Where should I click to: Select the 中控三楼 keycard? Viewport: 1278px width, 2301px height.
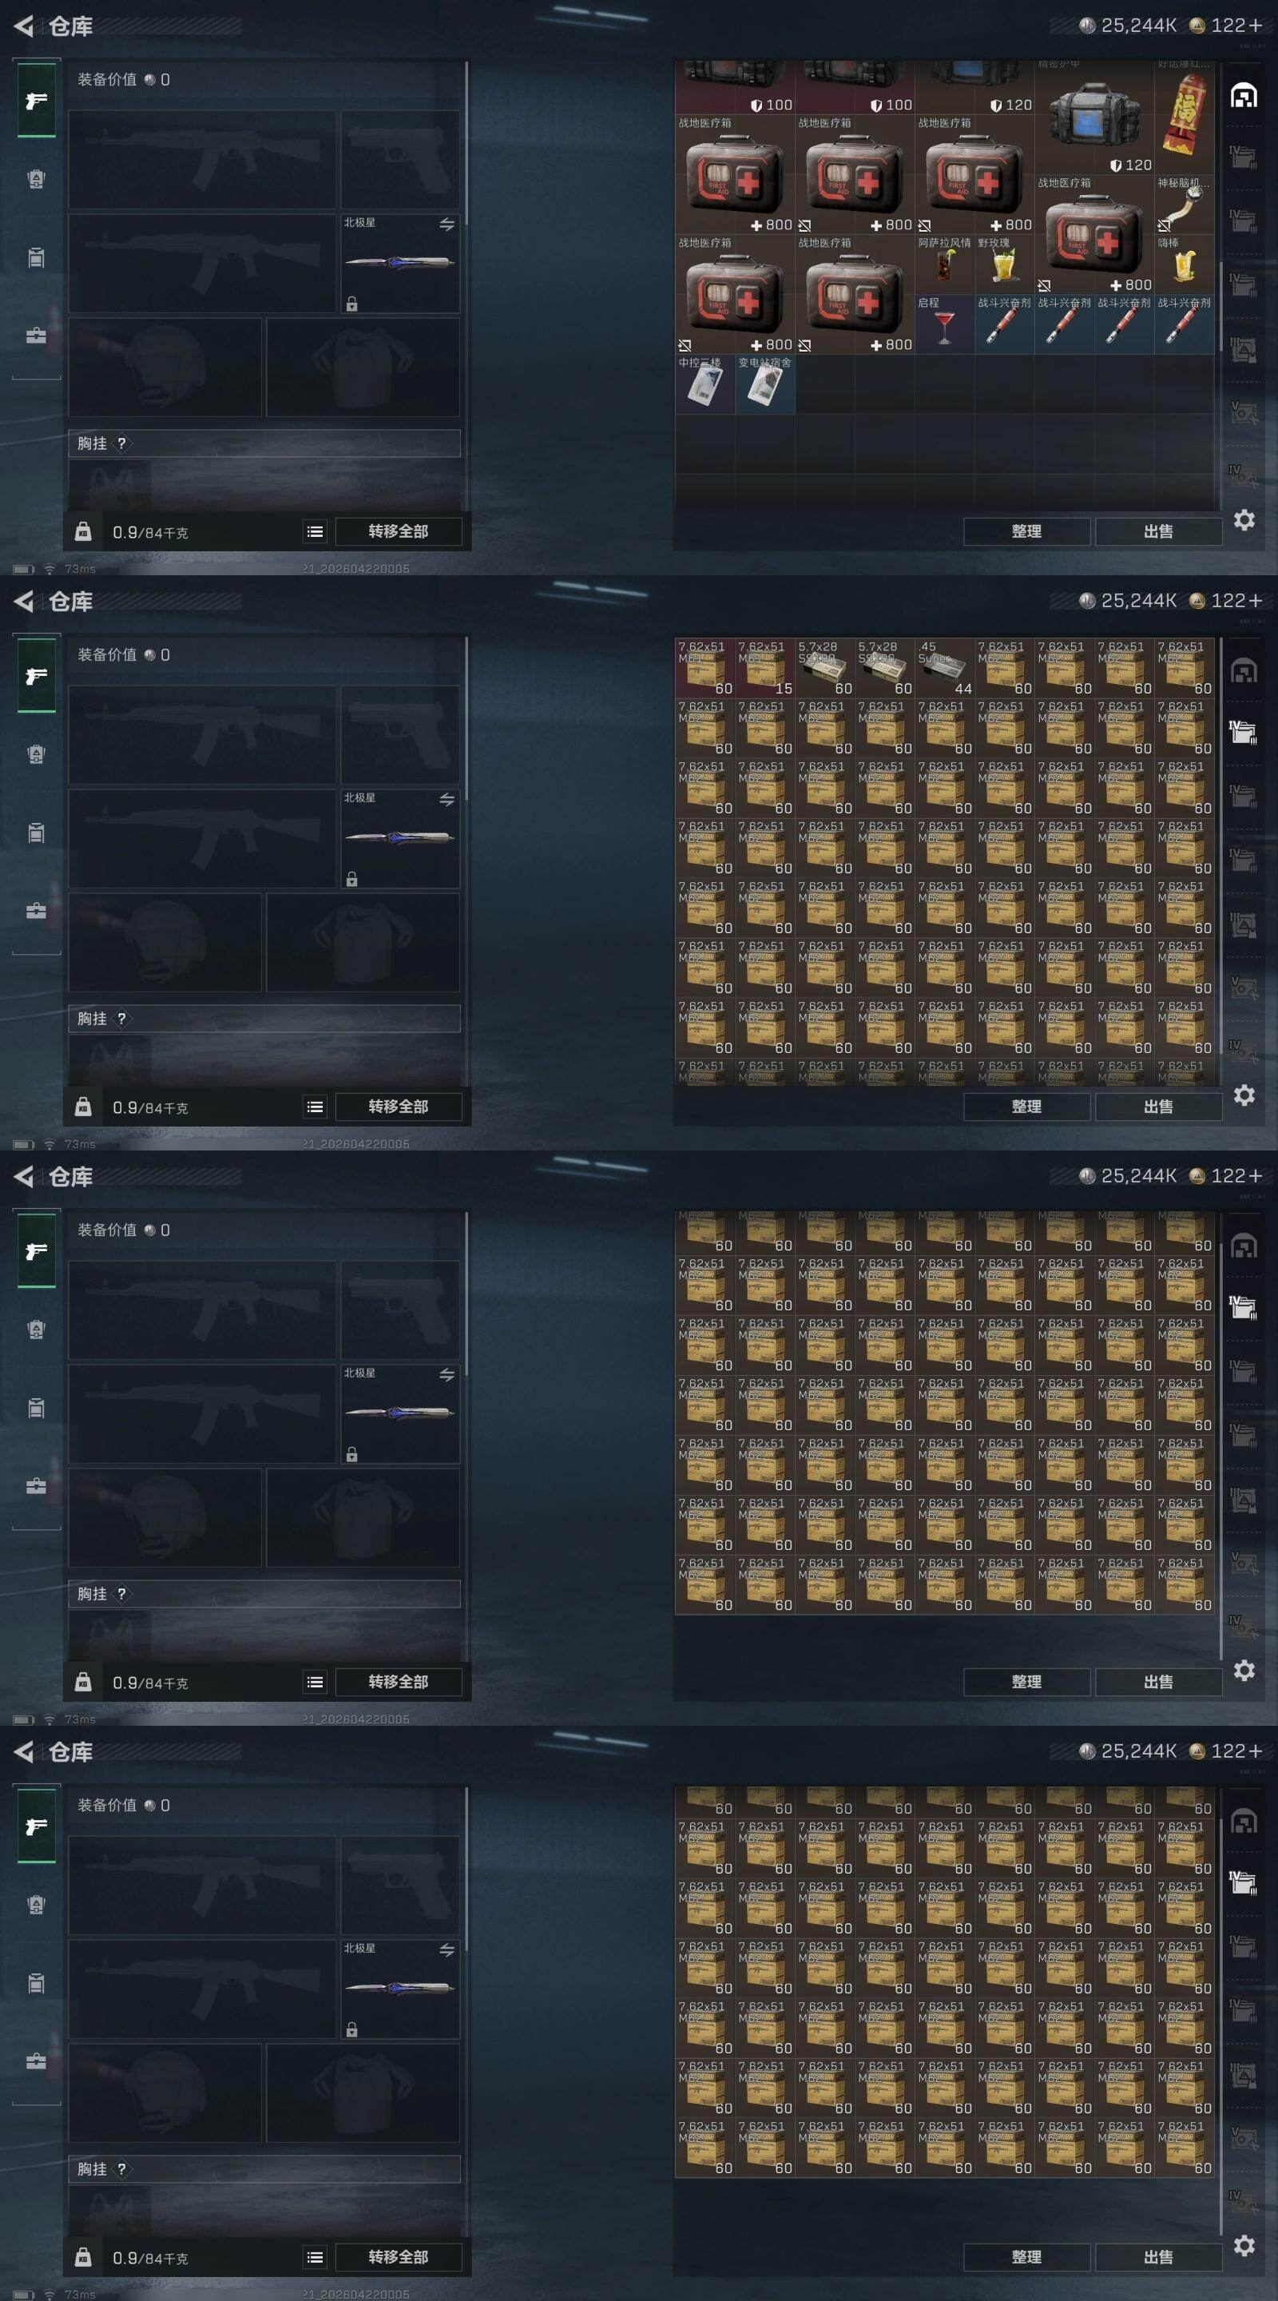point(704,384)
